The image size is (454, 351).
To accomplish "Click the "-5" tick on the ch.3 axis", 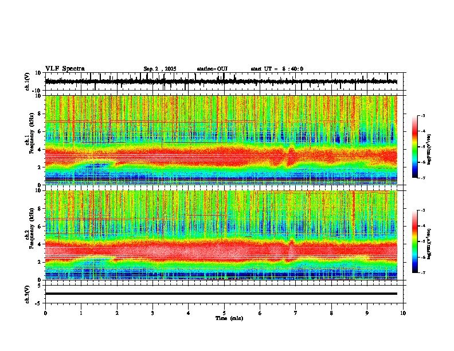I will click(39, 303).
